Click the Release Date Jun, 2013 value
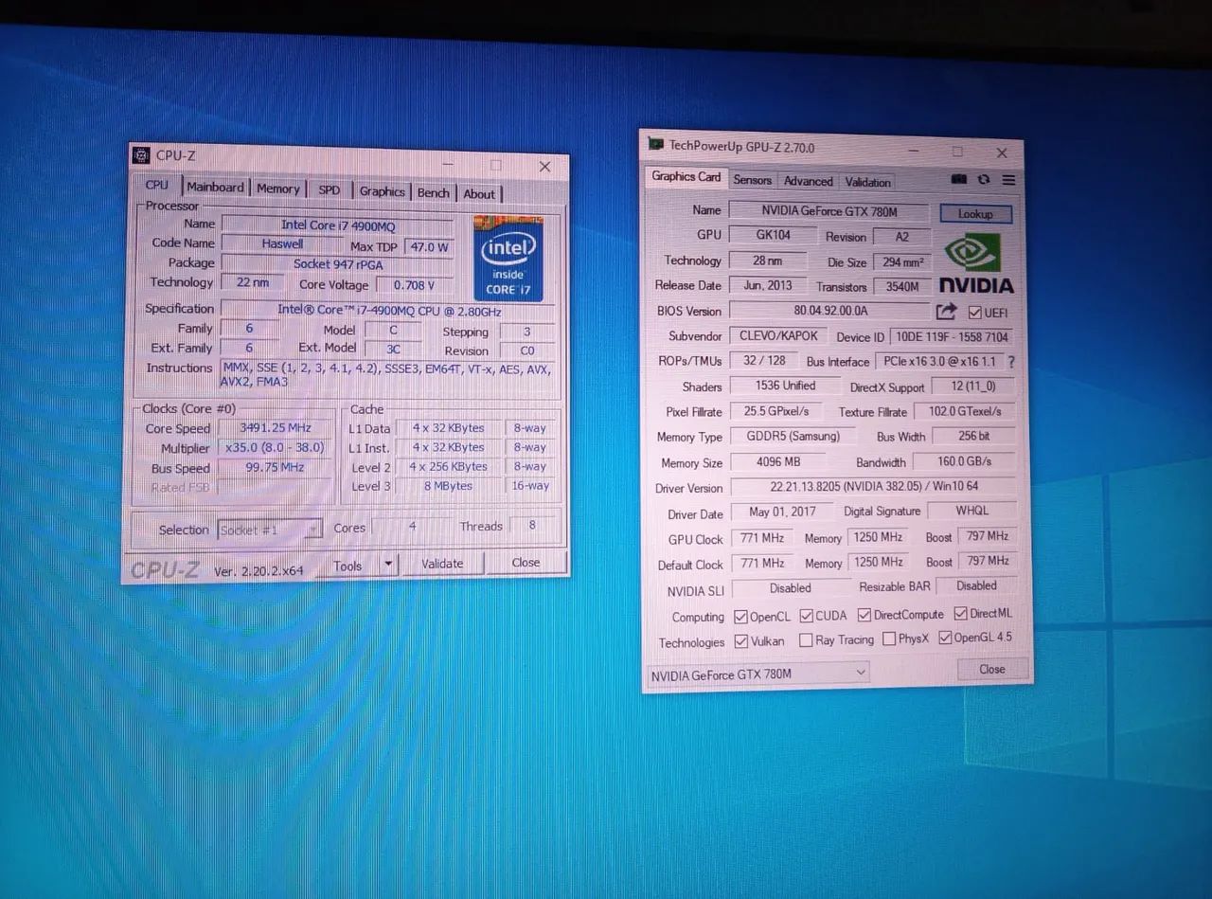1212x899 pixels. point(768,285)
